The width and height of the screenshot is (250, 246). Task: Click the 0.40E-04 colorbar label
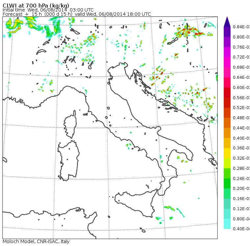pos(241,229)
